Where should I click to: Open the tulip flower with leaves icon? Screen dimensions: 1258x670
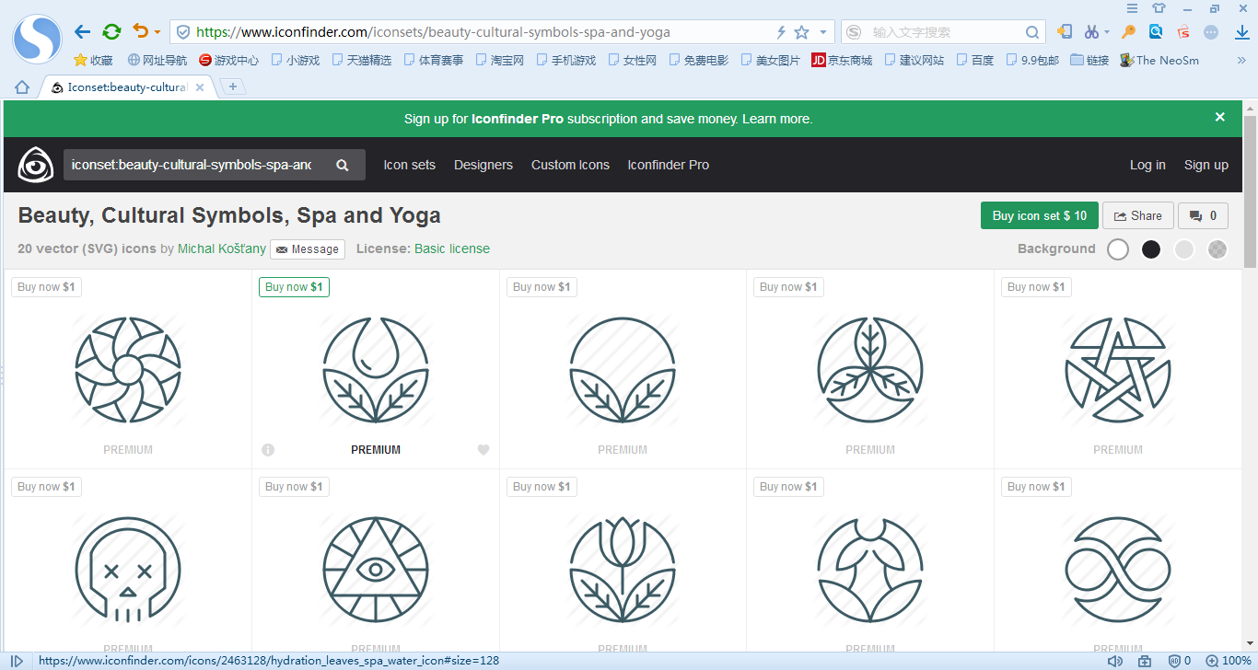pyautogui.click(x=623, y=570)
